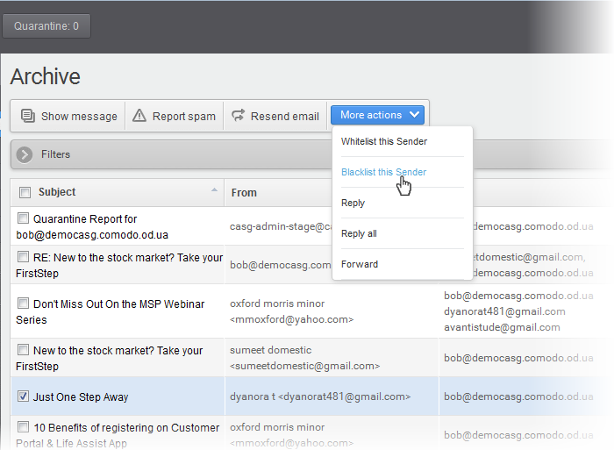The height and width of the screenshot is (450, 614).
Task: Open the More actions dropdown
Action: [377, 115]
